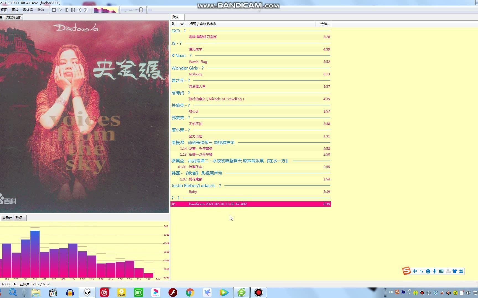Select track Wavin' Flag
Image resolution: width=478 pixels, height=298 pixels.
[251, 62]
